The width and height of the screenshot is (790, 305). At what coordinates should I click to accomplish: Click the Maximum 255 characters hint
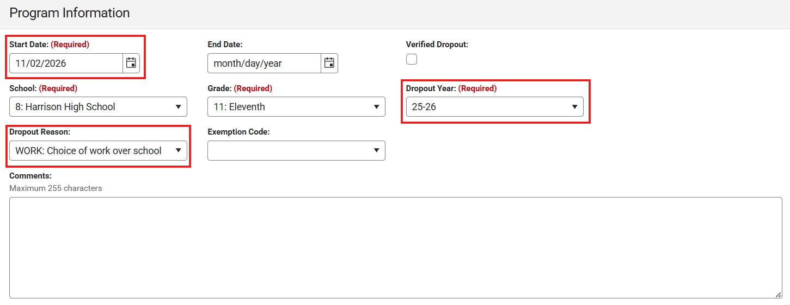pos(56,188)
